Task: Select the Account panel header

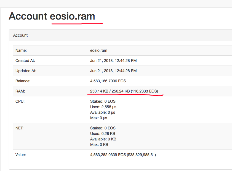Action: (20, 35)
